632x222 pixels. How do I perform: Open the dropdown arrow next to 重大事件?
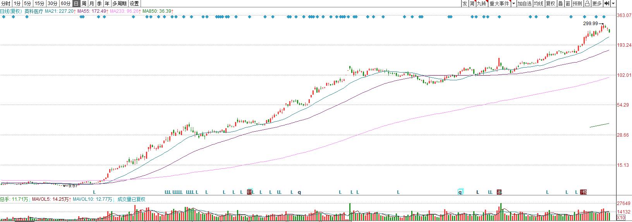pyautogui.click(x=513, y=3)
